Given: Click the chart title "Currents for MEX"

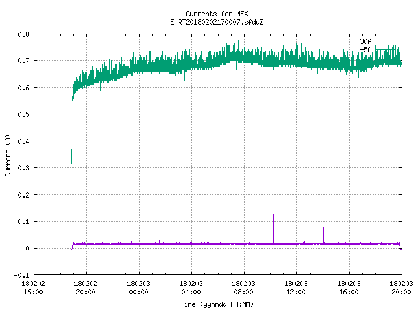Looking at the screenshot, I should pos(217,14).
